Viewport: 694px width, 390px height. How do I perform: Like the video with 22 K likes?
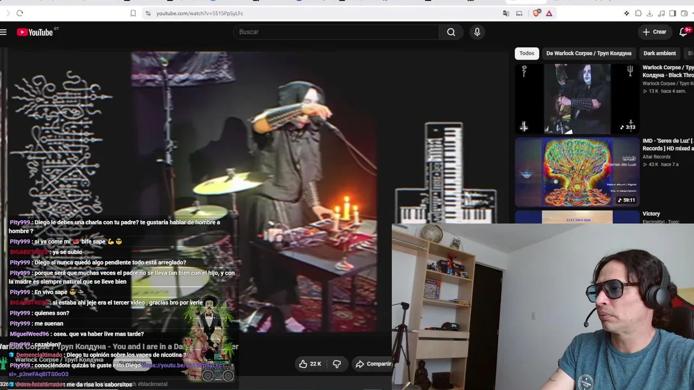click(310, 364)
